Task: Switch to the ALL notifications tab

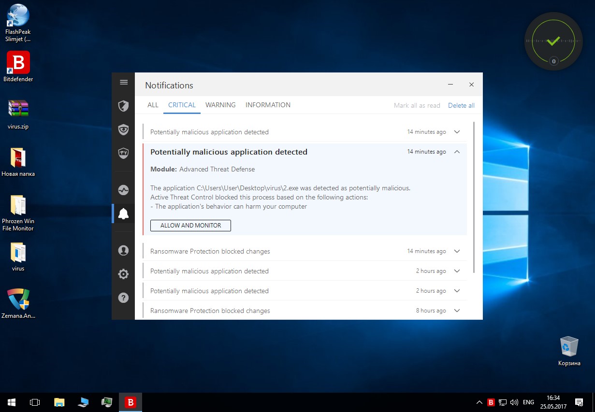Action: [x=153, y=105]
